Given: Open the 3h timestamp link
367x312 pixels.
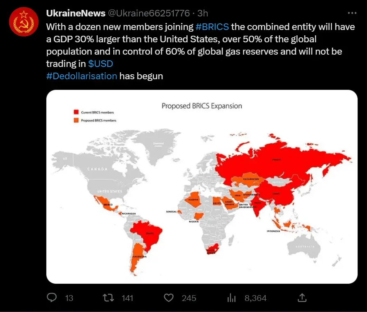Looking at the screenshot, I should click(x=203, y=14).
